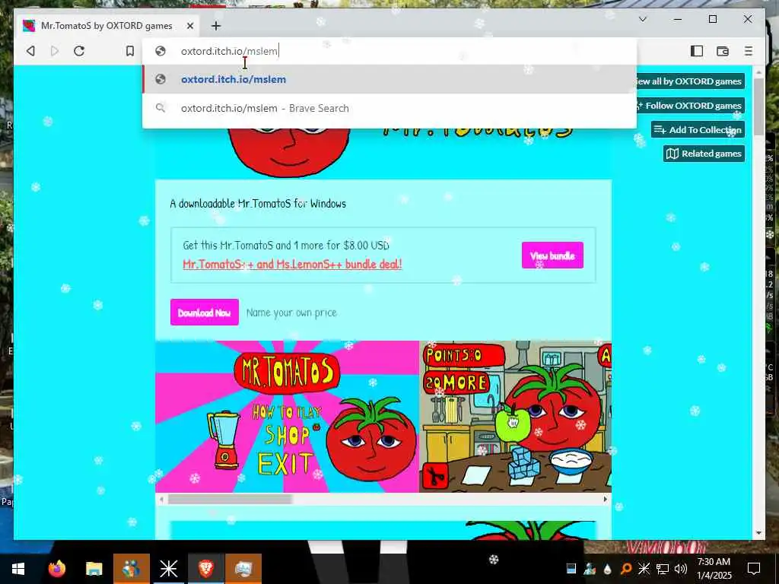Toggle the Brave sidebar panel icon

[697, 51]
